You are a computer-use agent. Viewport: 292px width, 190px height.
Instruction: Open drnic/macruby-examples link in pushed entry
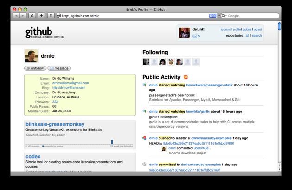tap(211, 138)
